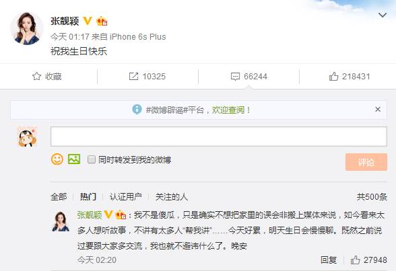Click the green image upload icon
This screenshot has height=271, width=396.
pos(74,159)
